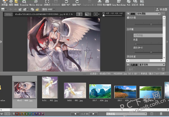This screenshot has width=169, height=117.
Task: Click the stacked windows icon in toolbar
Action: tap(32, 9)
